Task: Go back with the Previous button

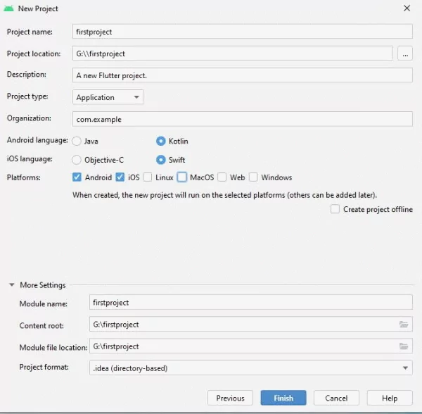Action: click(230, 398)
